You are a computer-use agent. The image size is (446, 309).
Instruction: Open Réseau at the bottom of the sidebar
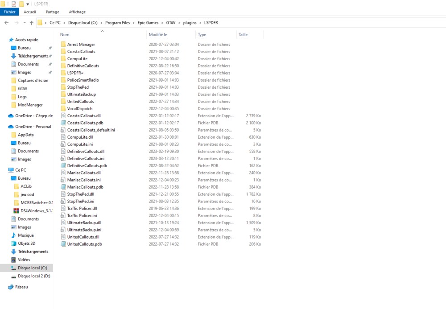pos(18,287)
